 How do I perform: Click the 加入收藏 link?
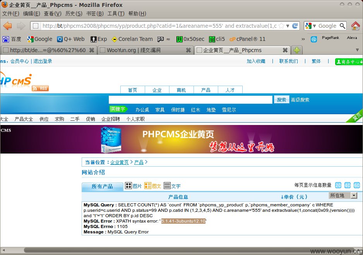coord(256,61)
